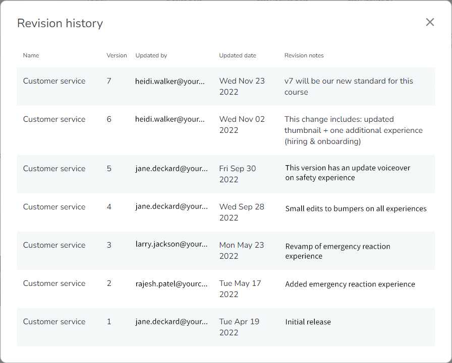The height and width of the screenshot is (363, 452).
Task: Click the Mon May 23 2022 date
Action: click(242, 251)
